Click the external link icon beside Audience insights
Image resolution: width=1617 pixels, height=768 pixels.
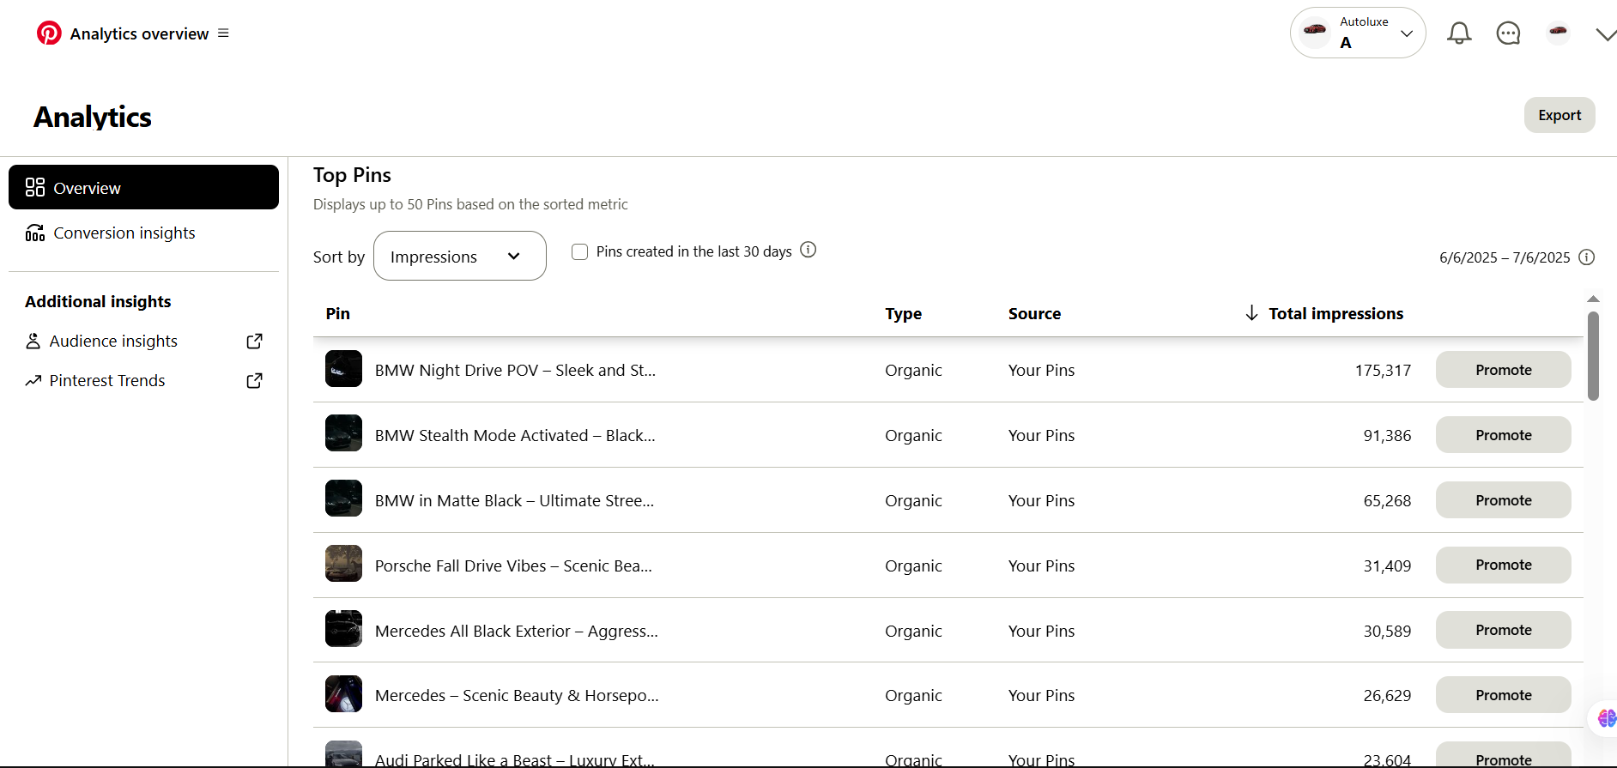pyautogui.click(x=254, y=341)
